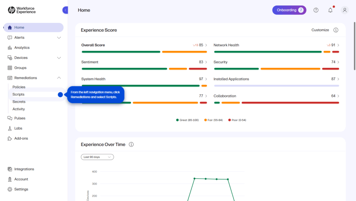Click the HP Workforce Experience logo
Viewport: 356px width, 201px height.
coord(22,10)
